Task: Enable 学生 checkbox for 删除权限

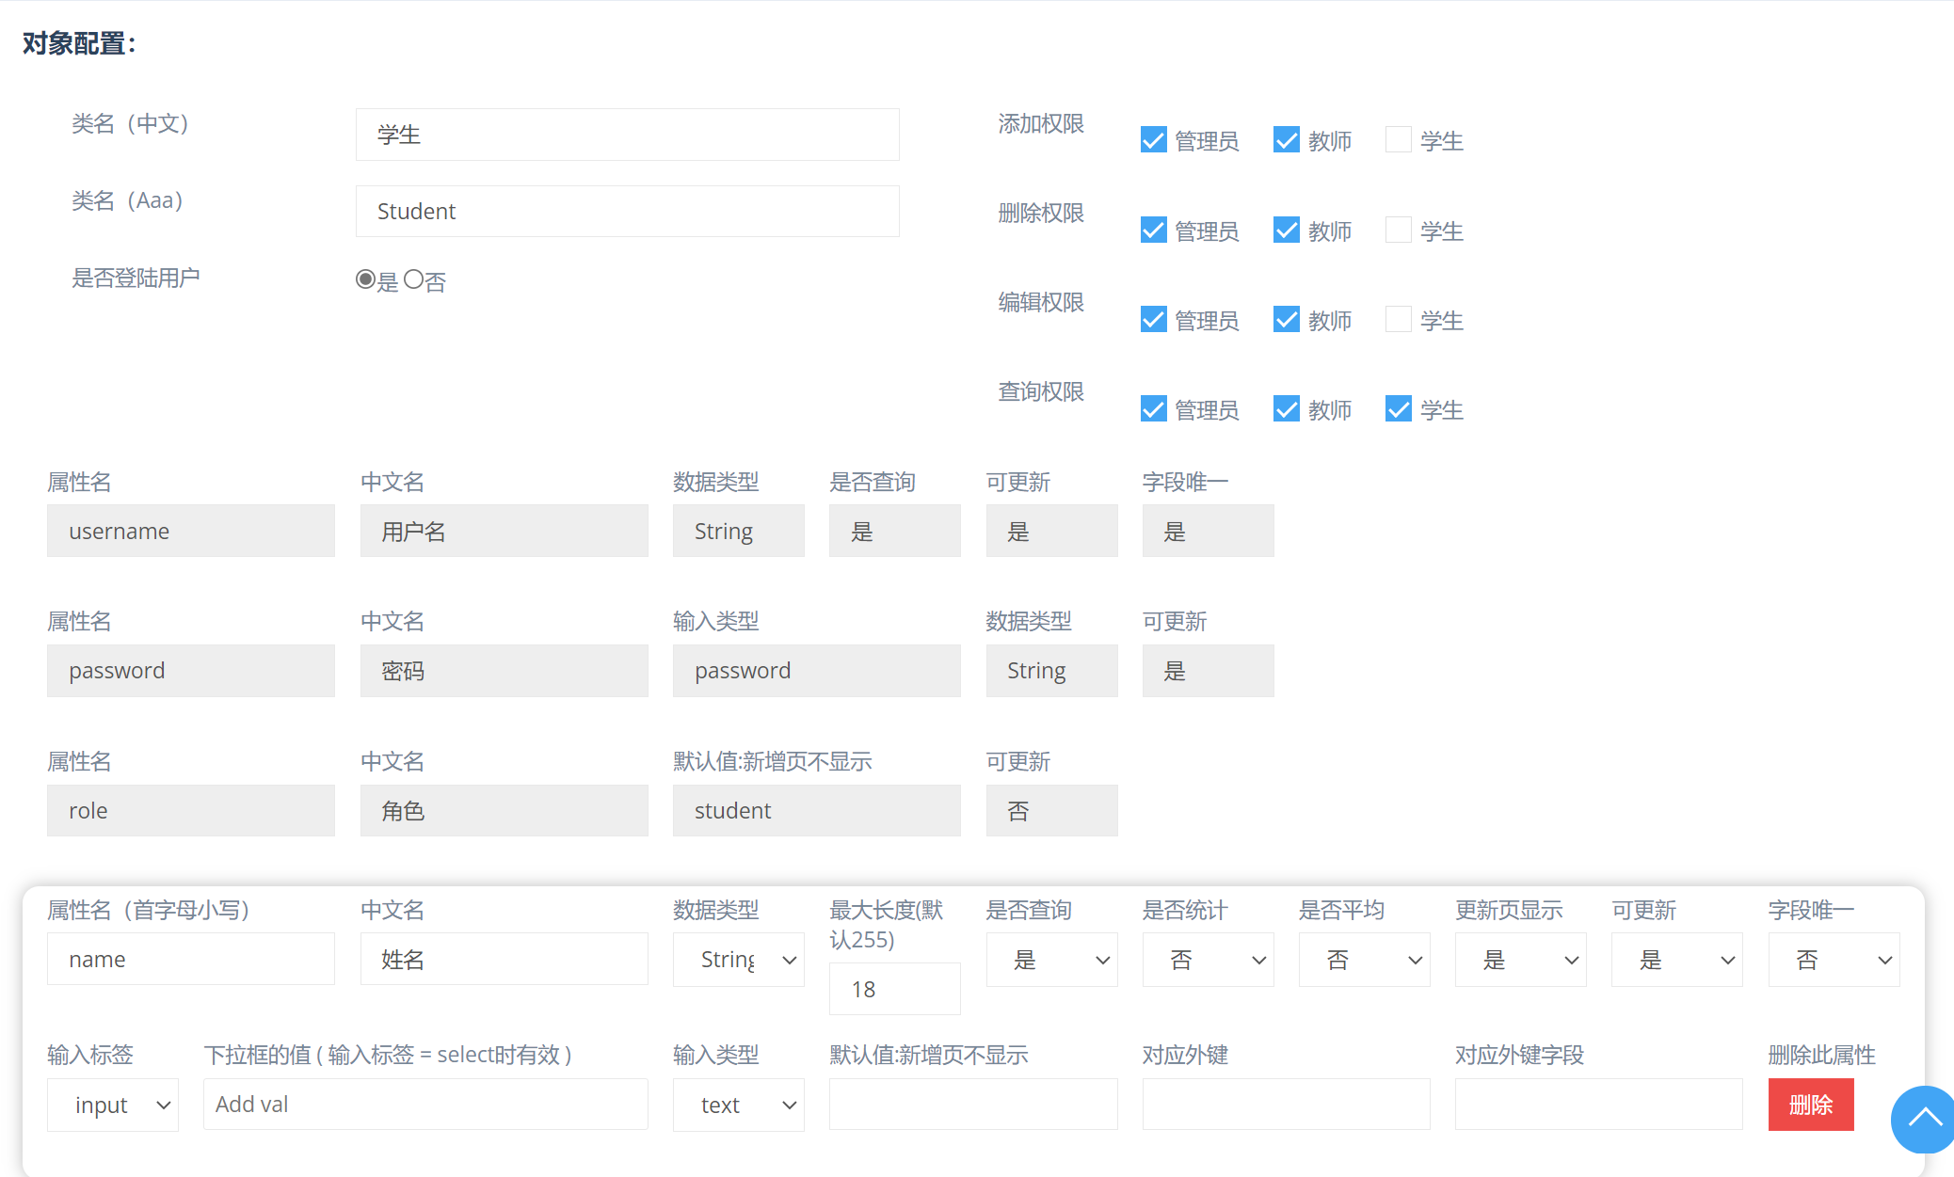Action: click(1398, 231)
